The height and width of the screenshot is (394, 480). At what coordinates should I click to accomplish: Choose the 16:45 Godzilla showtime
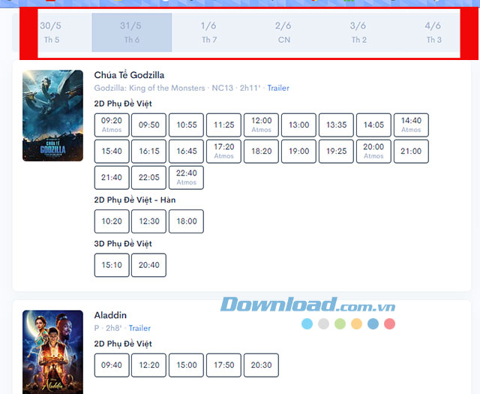186,152
